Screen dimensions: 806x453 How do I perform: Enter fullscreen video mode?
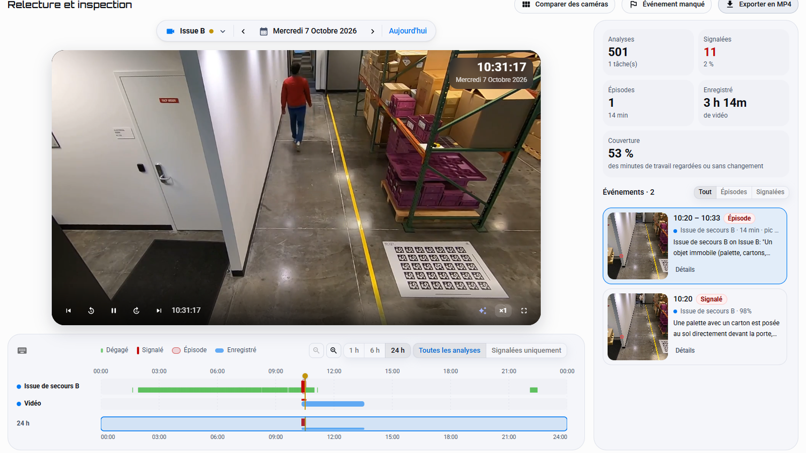click(x=524, y=311)
